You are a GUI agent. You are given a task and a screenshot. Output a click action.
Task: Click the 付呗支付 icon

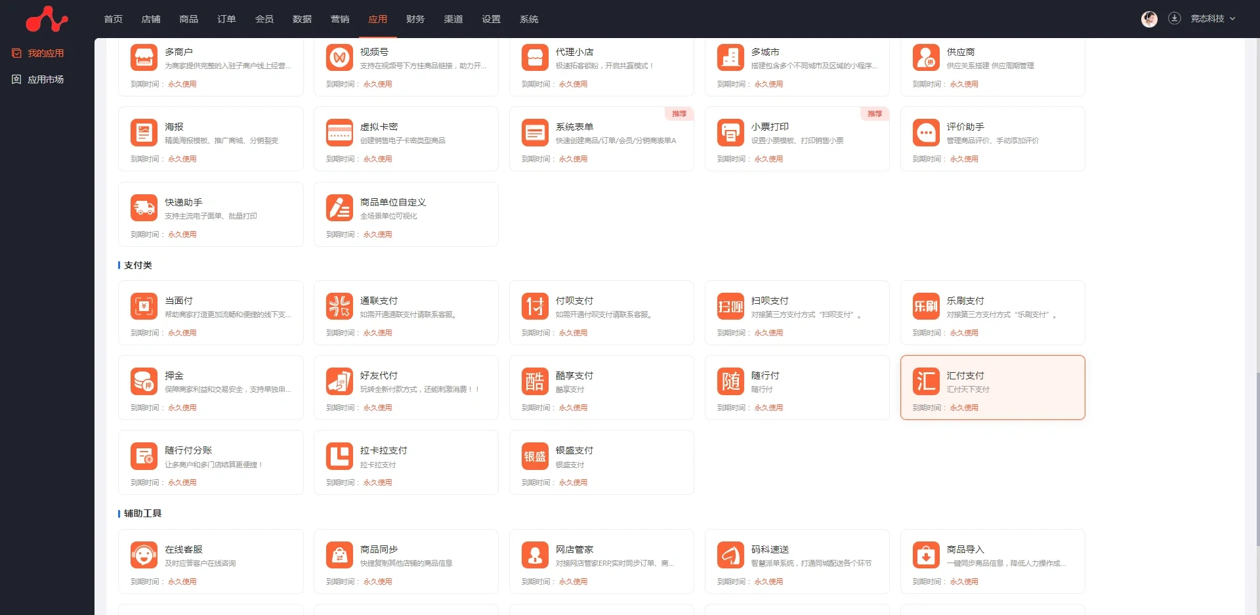[x=535, y=307]
